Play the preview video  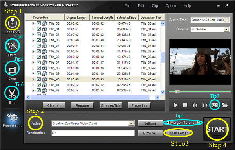coord(175,105)
